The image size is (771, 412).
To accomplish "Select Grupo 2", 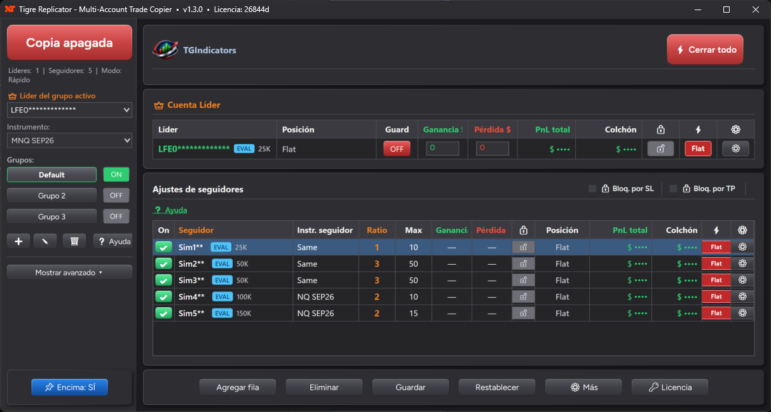I will 51,196.
